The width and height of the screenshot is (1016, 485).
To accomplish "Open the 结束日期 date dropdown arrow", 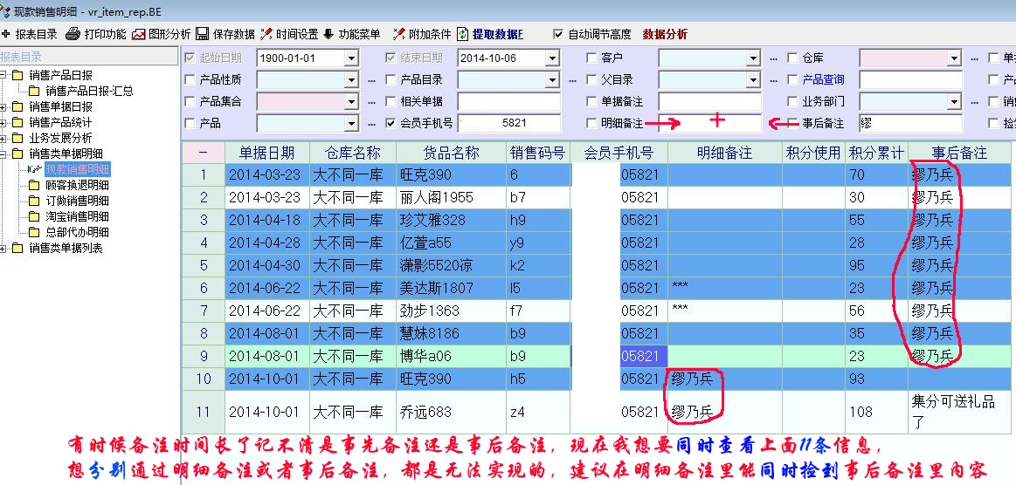I will [551, 58].
